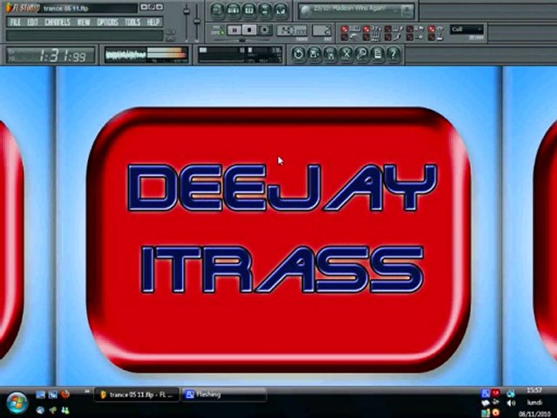The width and height of the screenshot is (557, 418).
Task: Click the pattern number selector
Action: pos(322,31)
